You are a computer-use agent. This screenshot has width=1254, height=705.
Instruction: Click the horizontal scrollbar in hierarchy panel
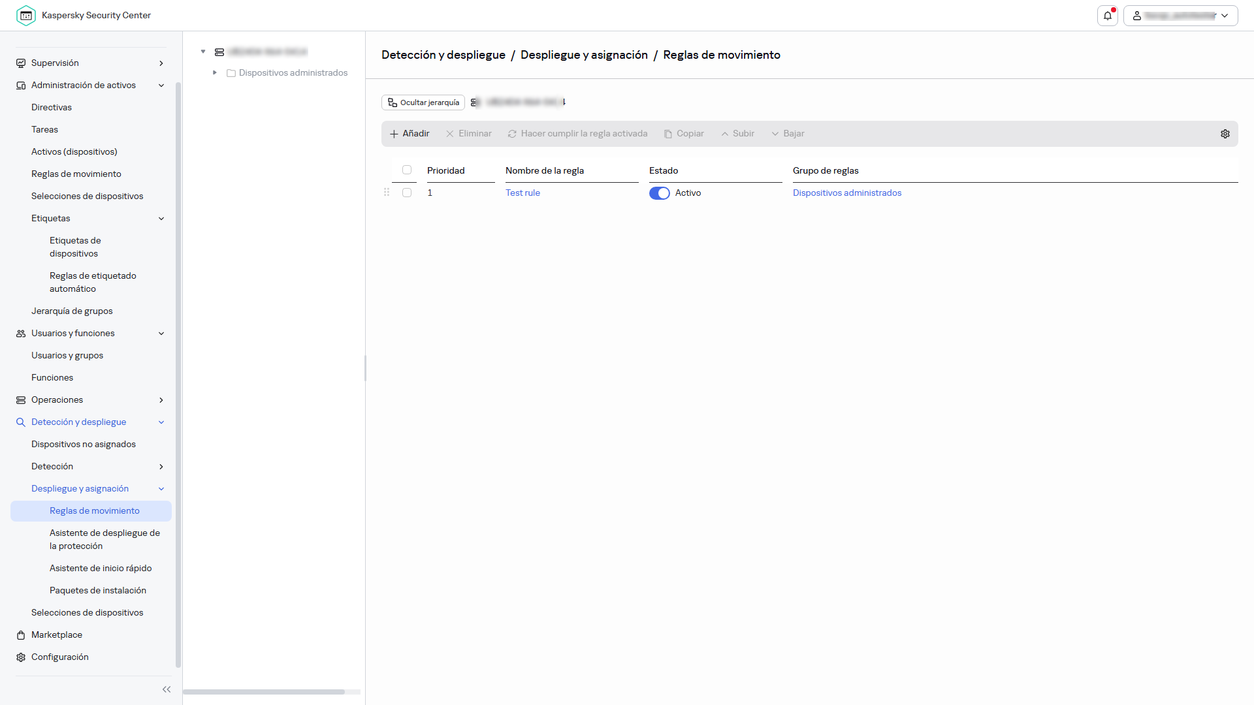point(264,692)
